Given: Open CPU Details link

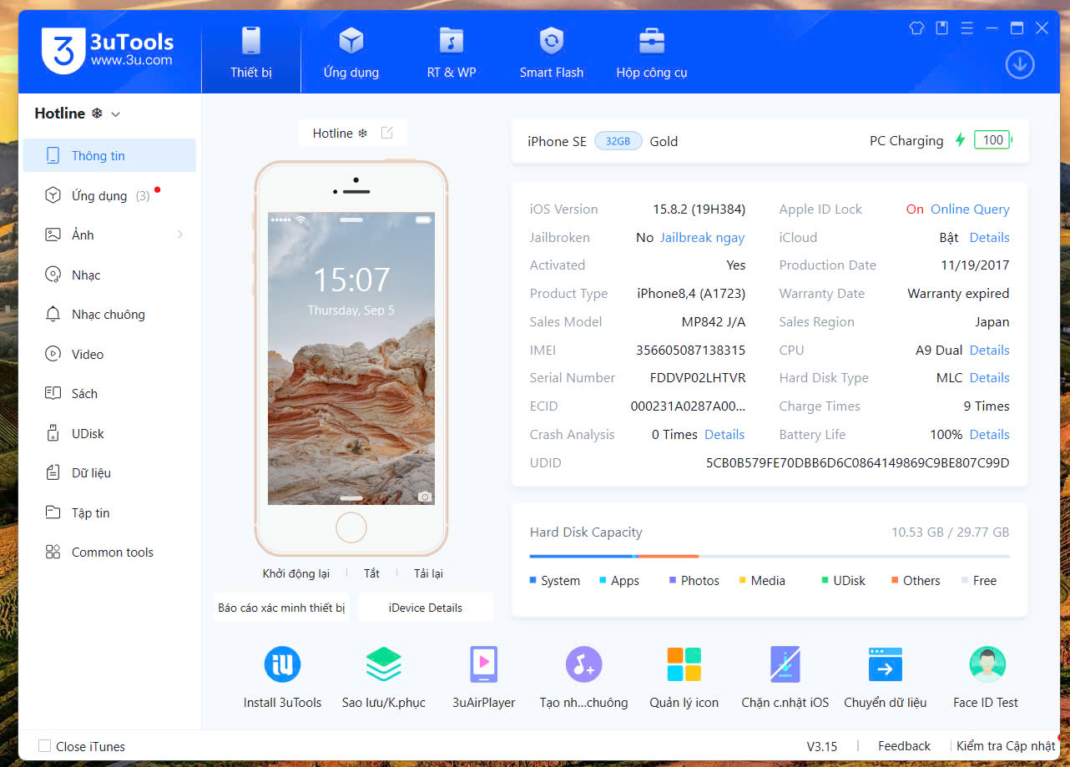Looking at the screenshot, I should pos(990,350).
